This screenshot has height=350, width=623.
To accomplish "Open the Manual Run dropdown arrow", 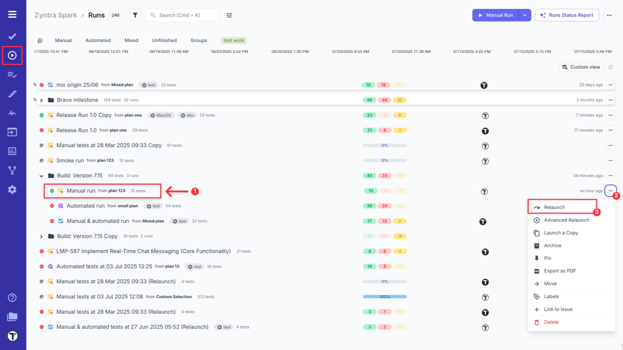I will pyautogui.click(x=525, y=15).
